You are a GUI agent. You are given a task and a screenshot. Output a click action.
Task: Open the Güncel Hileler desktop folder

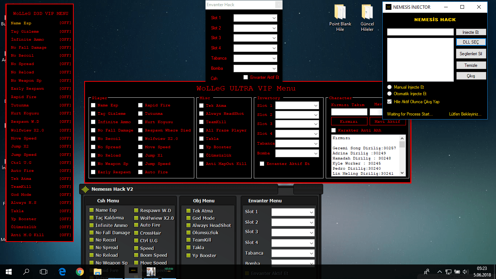pos(367,18)
